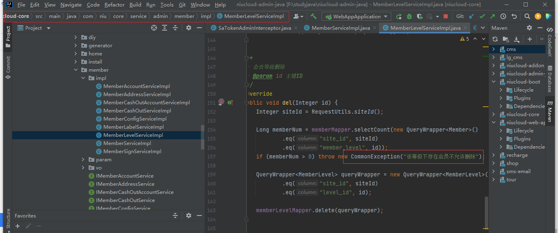Open Search Everywhere magnifier icon
Image resolution: width=558 pixels, height=233 pixels.
(527, 16)
